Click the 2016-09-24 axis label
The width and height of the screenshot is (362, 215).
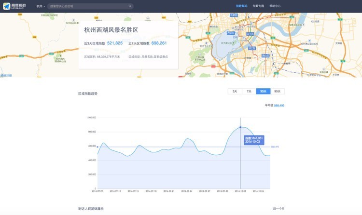pyautogui.click(x=187, y=191)
